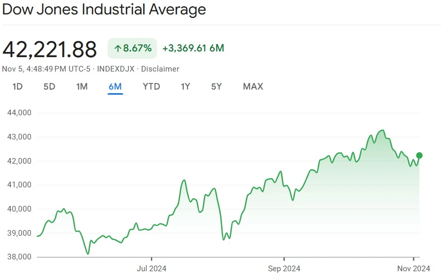Click the Dow Jones Industrial Average title
The width and height of the screenshot is (441, 280).
104,9
